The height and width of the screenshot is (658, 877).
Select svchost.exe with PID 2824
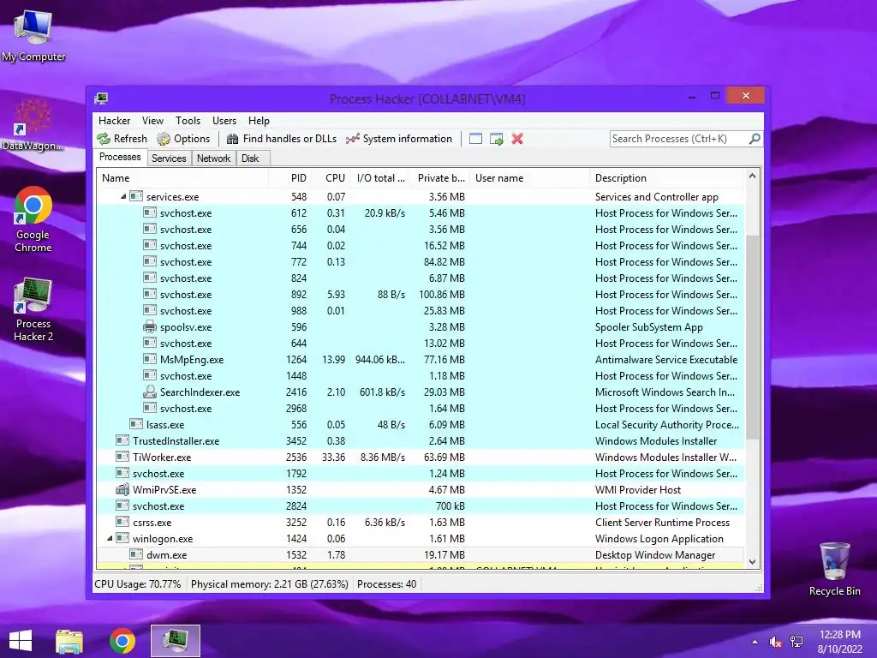point(420,505)
